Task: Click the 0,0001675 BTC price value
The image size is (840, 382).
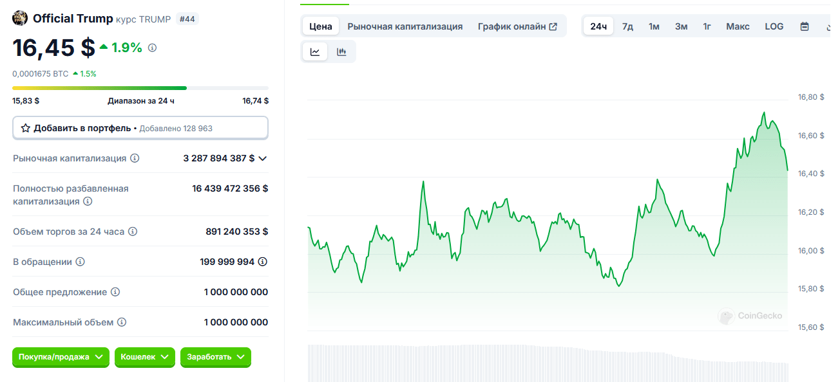Action: coord(41,74)
